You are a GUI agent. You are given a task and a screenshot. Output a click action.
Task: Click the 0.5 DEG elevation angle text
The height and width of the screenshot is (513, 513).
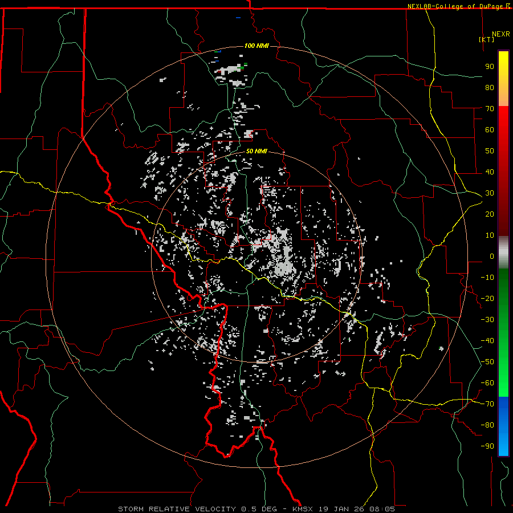click(259, 509)
